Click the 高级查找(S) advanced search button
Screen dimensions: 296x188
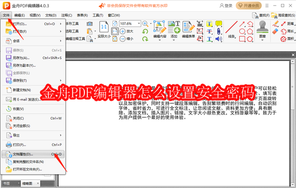click(x=283, y=15)
